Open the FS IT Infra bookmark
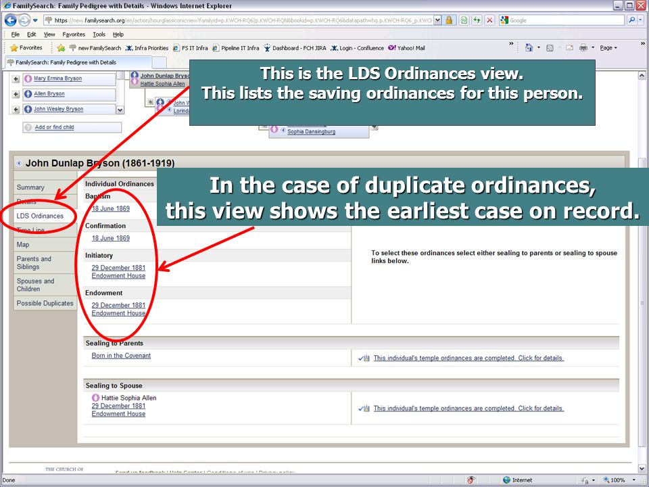Image resolution: width=649 pixels, height=487 pixels. 191,48
